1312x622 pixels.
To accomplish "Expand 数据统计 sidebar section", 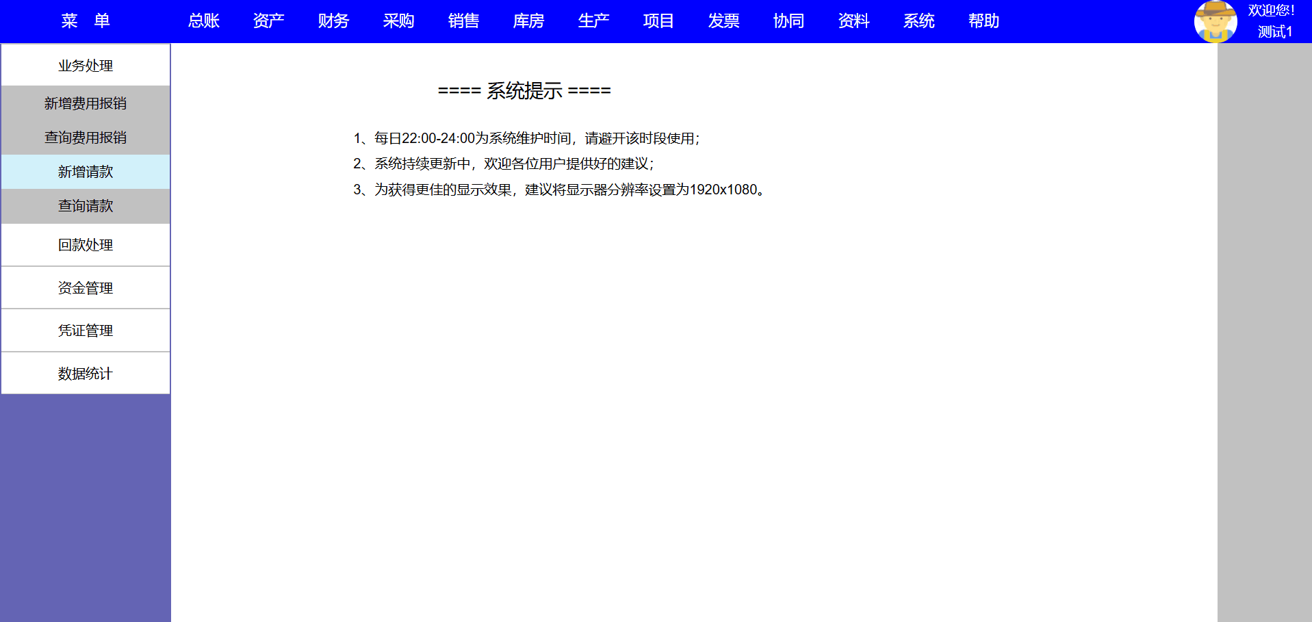I will (86, 374).
